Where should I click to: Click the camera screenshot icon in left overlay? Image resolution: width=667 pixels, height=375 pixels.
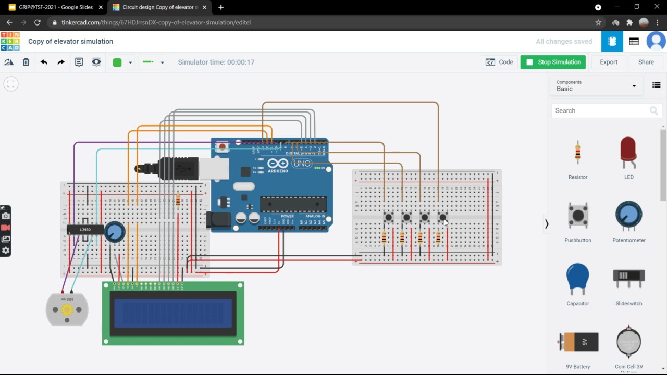pyautogui.click(x=6, y=216)
